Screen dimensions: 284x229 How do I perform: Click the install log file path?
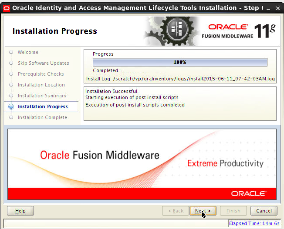coord(194,79)
